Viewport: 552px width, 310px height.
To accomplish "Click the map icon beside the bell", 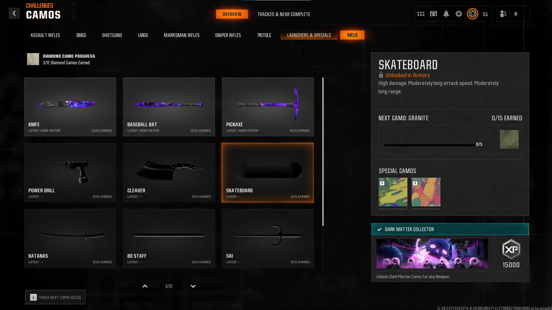I will pyautogui.click(x=433, y=14).
